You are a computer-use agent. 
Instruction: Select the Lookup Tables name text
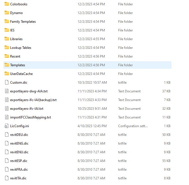tap(21, 48)
